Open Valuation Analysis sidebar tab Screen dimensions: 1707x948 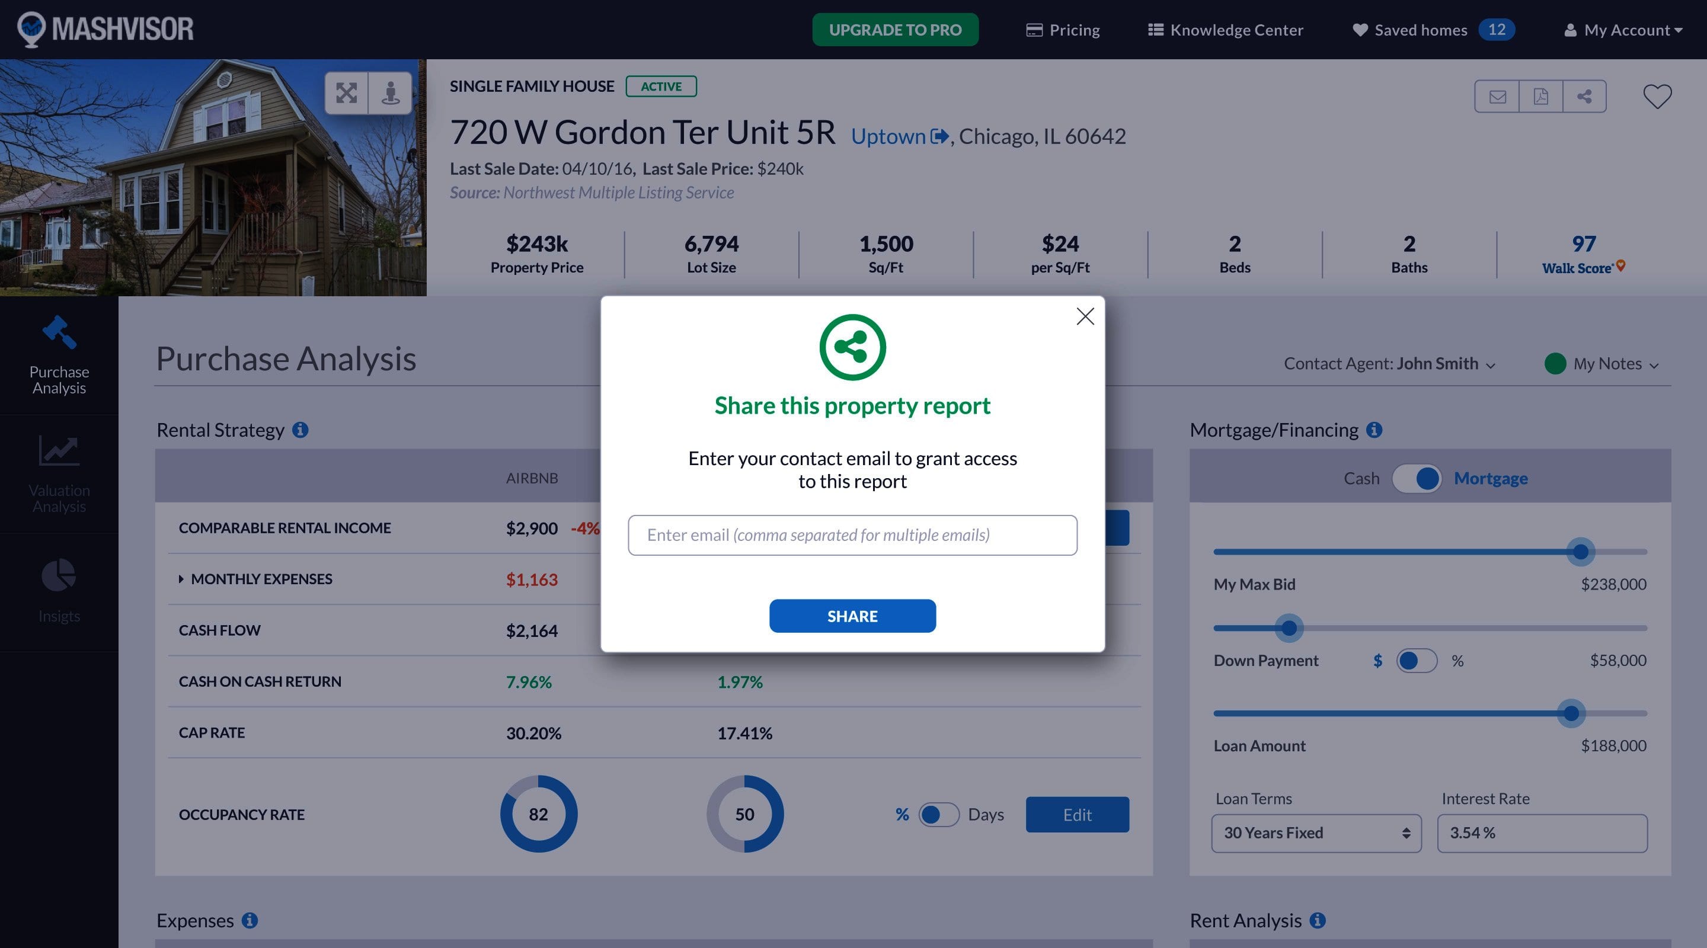pos(59,475)
